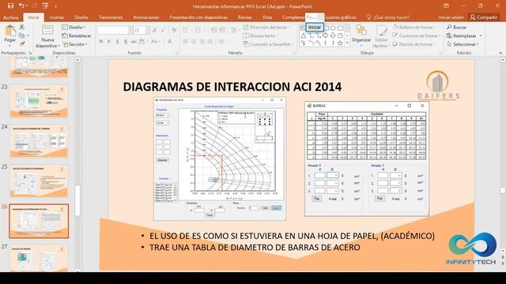Open the Sección dropdown

75,44
